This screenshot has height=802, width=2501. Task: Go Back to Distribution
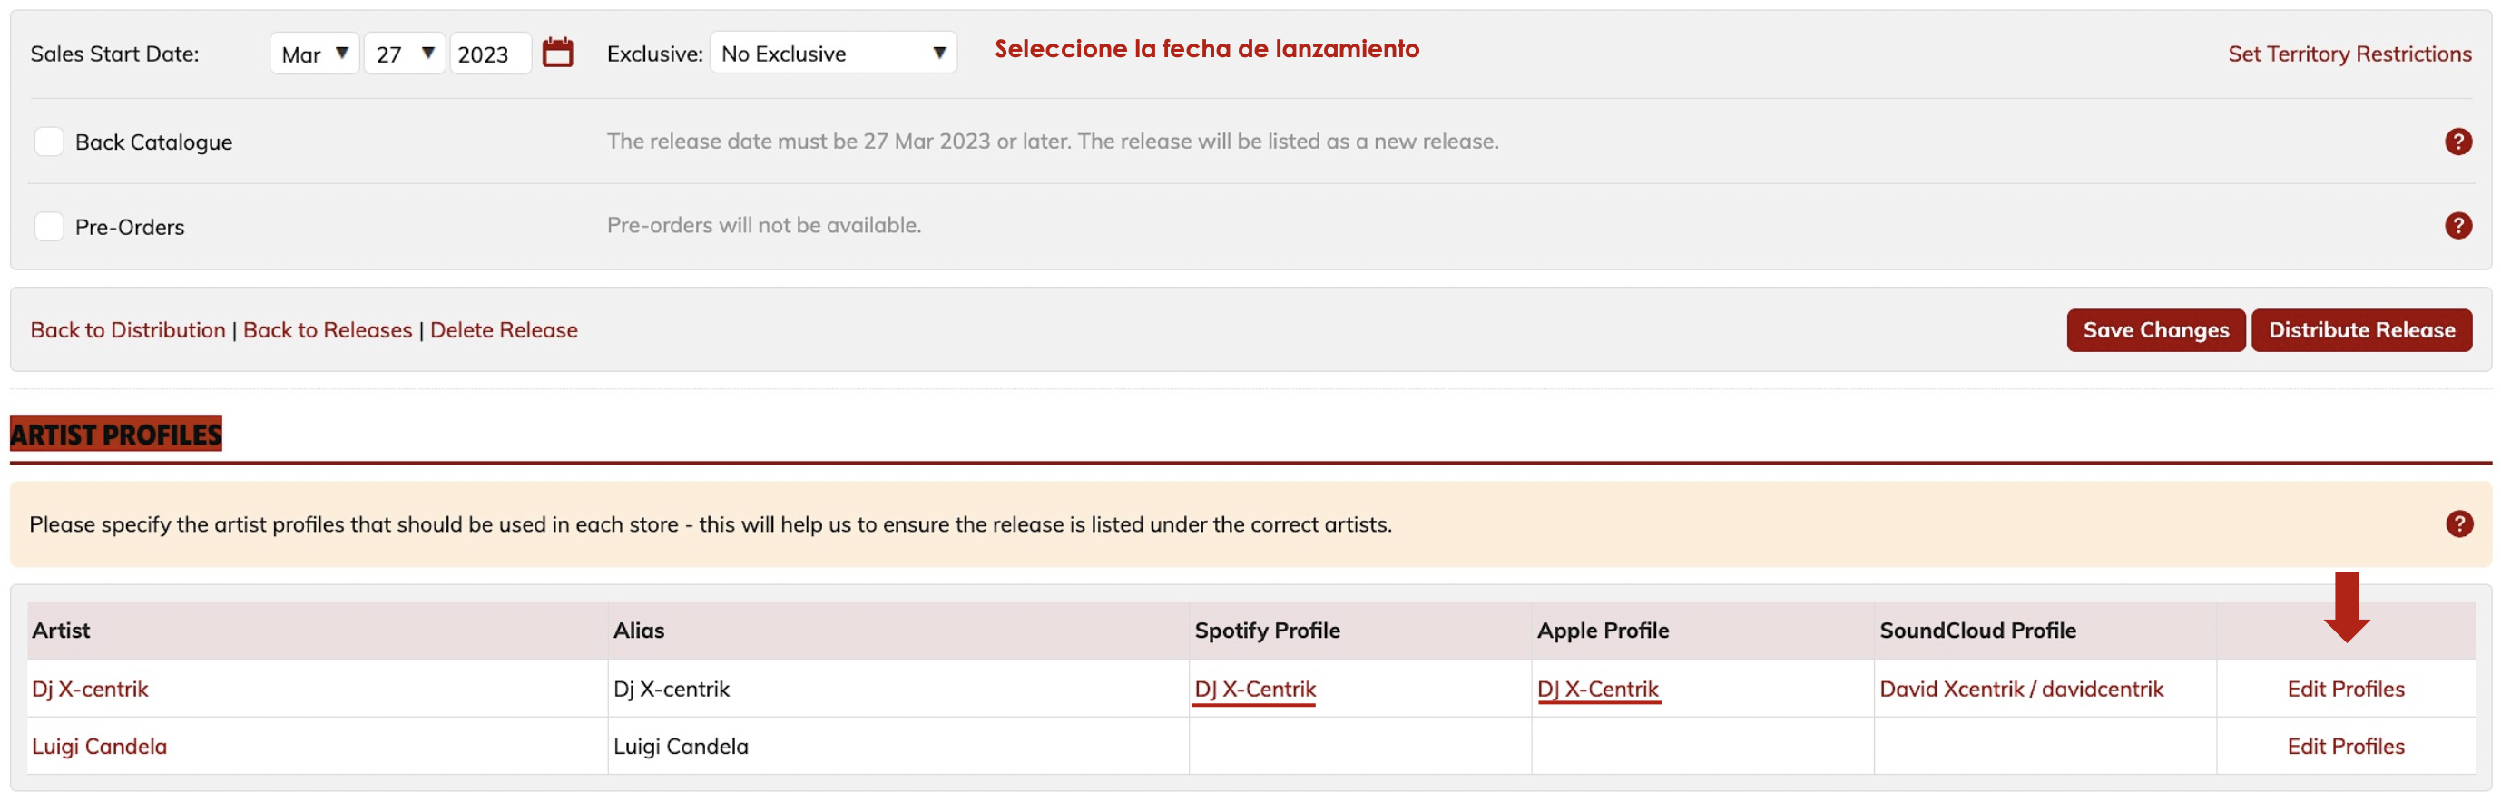coord(127,330)
